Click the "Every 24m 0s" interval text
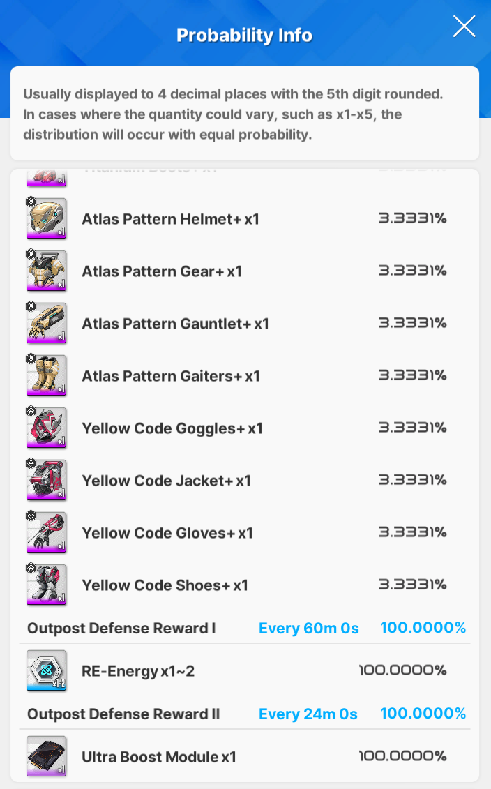The height and width of the screenshot is (789, 491). (x=308, y=714)
